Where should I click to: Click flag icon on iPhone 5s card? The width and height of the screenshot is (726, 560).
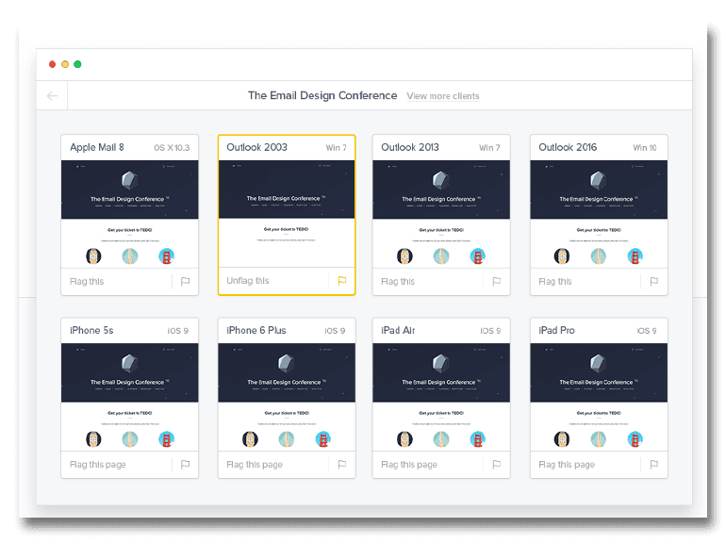[185, 464]
